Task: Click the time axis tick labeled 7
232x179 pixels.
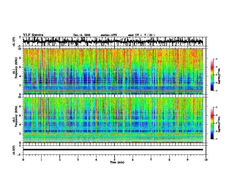Action: pyautogui.click(x=151, y=160)
